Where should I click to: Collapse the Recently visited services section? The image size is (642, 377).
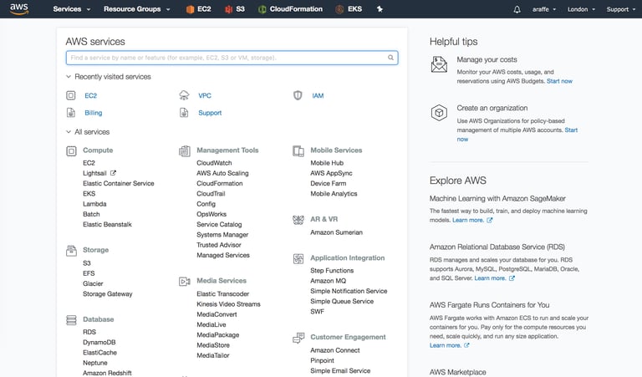tap(69, 77)
